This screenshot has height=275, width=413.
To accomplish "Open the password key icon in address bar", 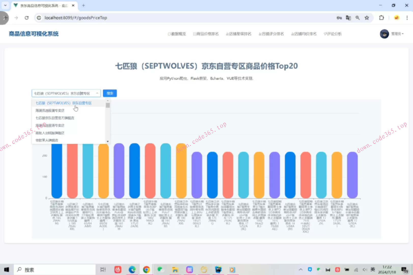I will point(339,18).
